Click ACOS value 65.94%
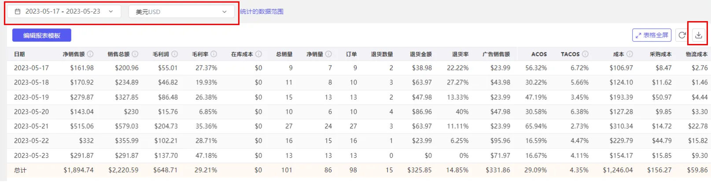Image resolution: width=711 pixels, height=182 pixels. (x=536, y=126)
